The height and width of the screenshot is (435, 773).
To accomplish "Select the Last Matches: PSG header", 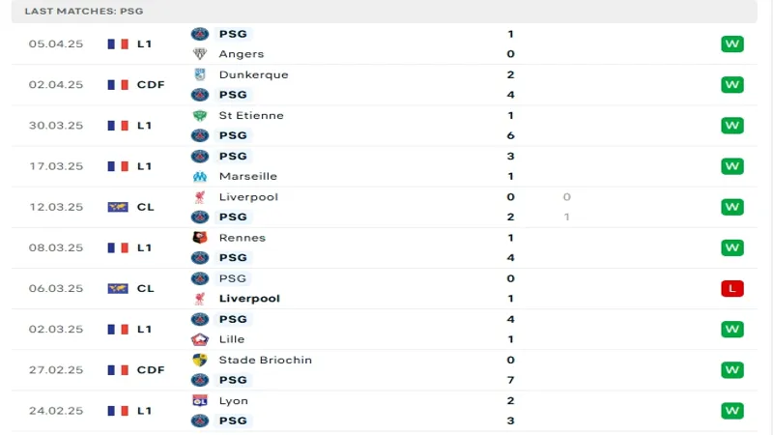I will 84,11.
